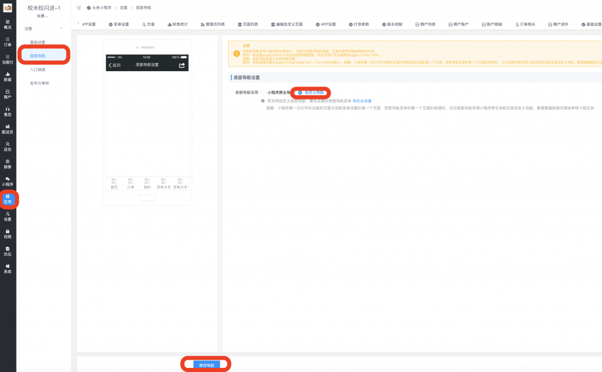Click share icon in phone preview header
Image resolution: width=602 pixels, height=372 pixels.
point(182,65)
